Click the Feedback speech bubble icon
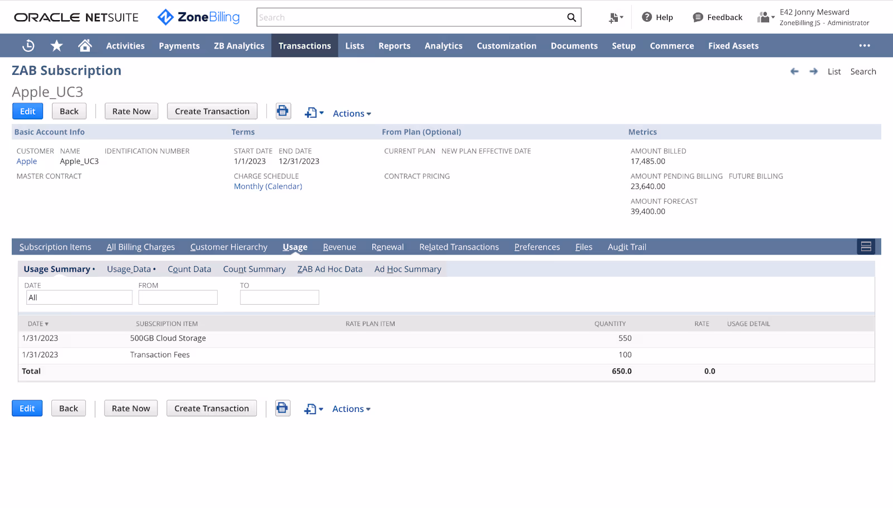893x508 pixels. (698, 17)
